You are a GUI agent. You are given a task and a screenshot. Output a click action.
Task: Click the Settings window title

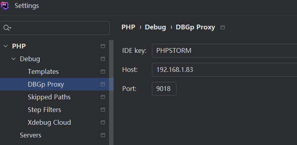27,6
